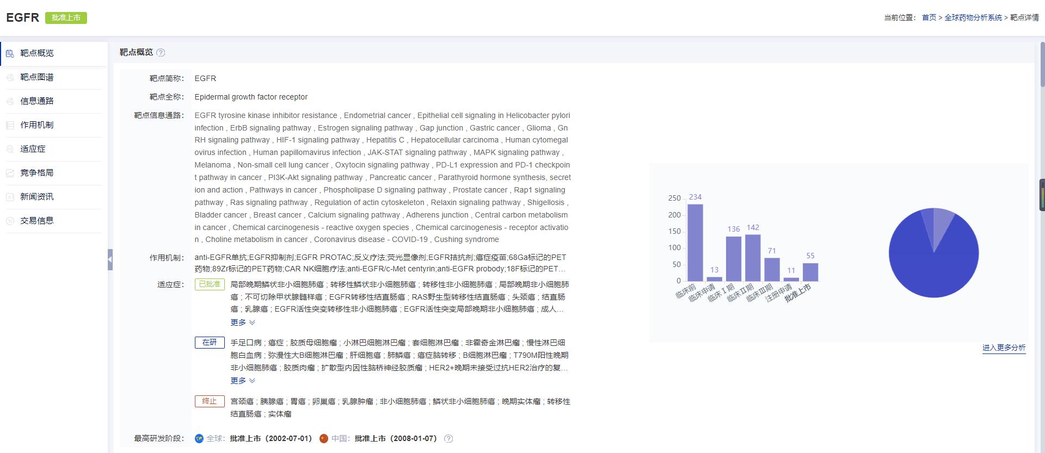Click the 竞争格局 chart icon

(x=10, y=173)
